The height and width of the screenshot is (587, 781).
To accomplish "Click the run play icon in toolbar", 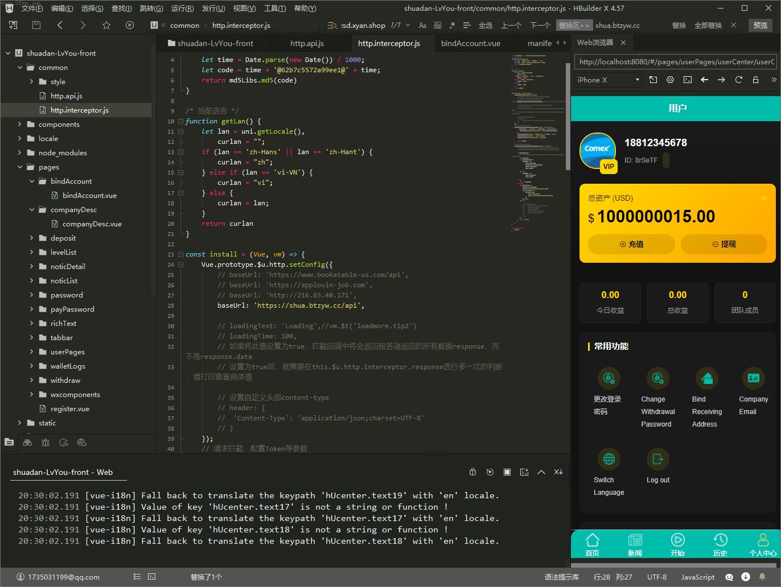I will pyautogui.click(x=130, y=25).
